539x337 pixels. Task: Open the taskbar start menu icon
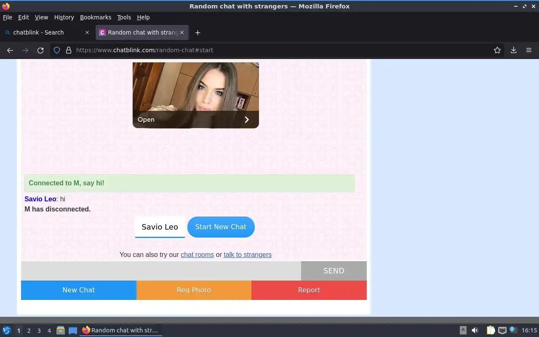click(7, 331)
